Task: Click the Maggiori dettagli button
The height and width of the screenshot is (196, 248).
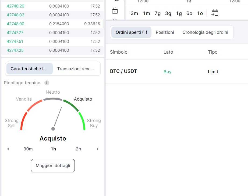Action: [x=53, y=166]
